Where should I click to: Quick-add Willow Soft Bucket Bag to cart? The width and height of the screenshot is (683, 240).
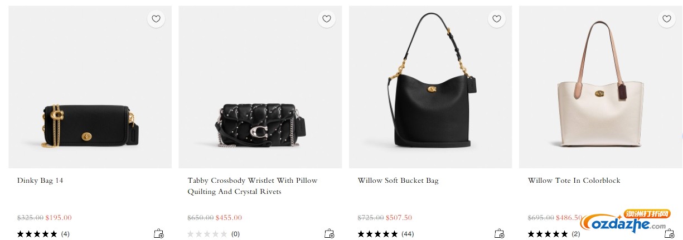(499, 234)
